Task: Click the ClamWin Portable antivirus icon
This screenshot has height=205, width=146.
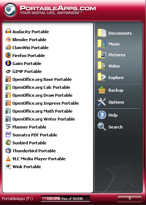Action: [x=8, y=47]
